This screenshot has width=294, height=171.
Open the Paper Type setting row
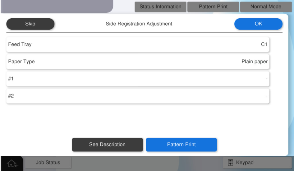138,62
